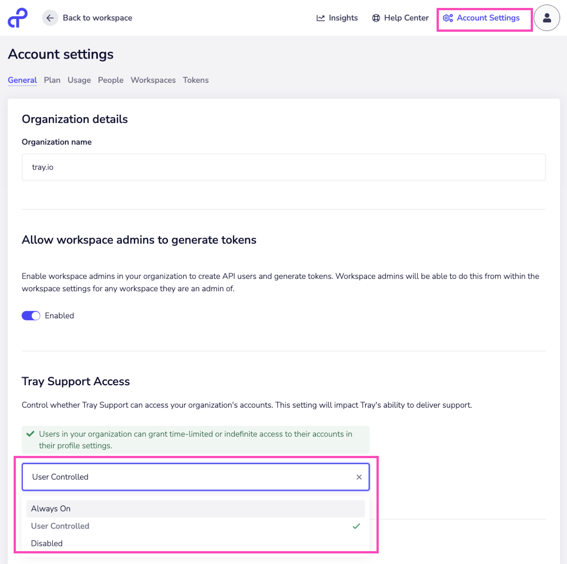Click the Help Center life ring icon
Image resolution: width=567 pixels, height=564 pixels.
376,18
